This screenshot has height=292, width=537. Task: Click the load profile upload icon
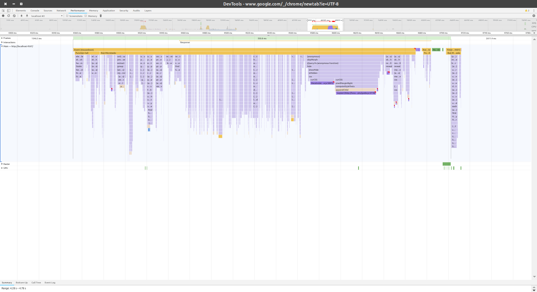click(22, 16)
